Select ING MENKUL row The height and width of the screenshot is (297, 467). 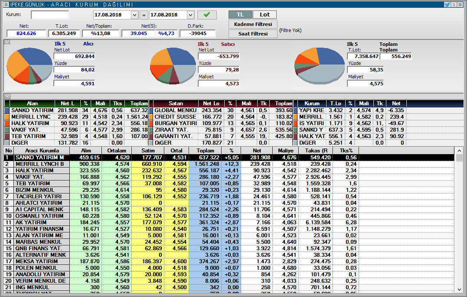pyautogui.click(x=229, y=287)
